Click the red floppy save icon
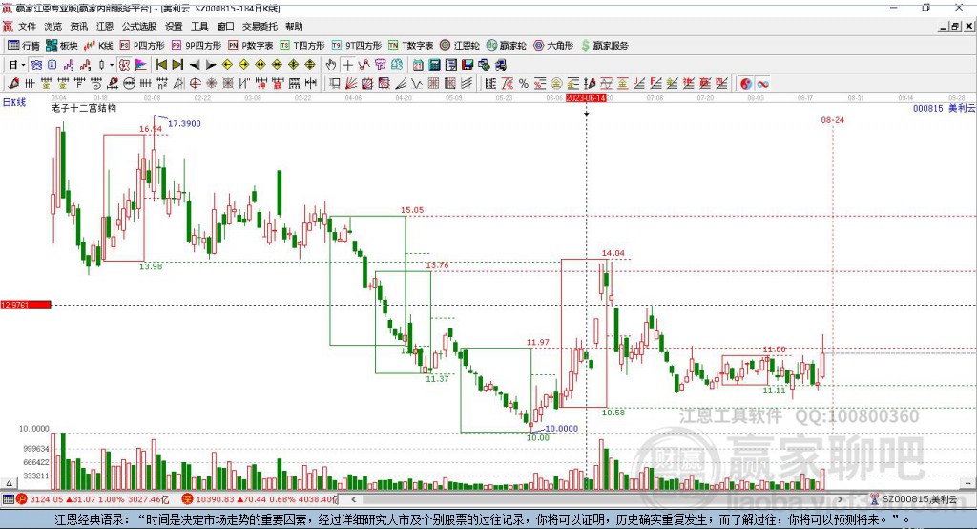The width and height of the screenshot is (977, 529). coord(468,65)
